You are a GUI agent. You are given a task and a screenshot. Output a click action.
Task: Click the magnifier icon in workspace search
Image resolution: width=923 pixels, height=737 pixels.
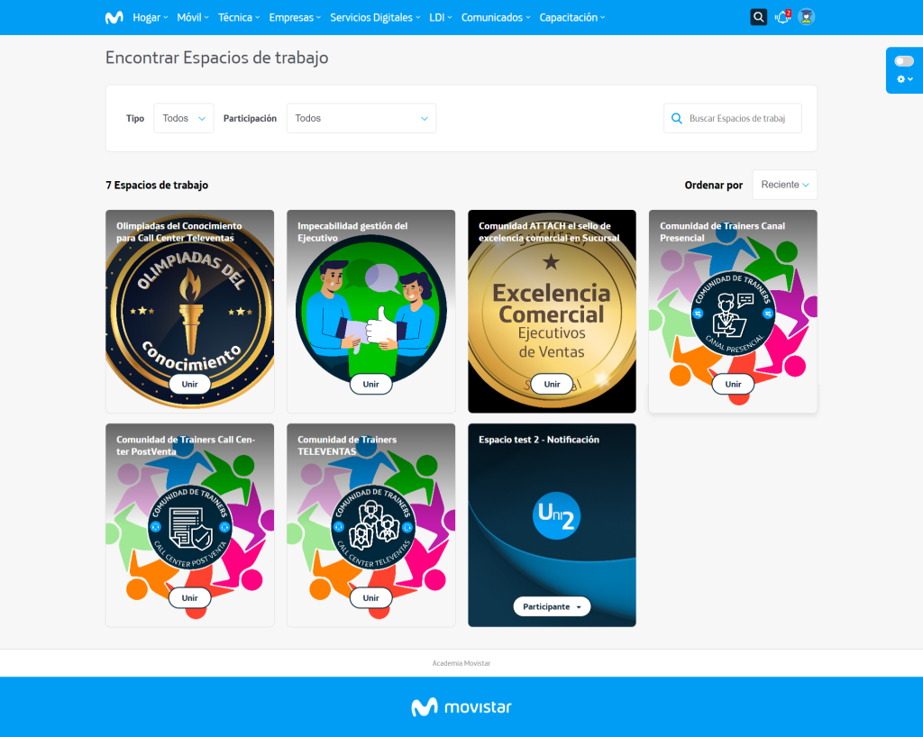click(x=677, y=118)
